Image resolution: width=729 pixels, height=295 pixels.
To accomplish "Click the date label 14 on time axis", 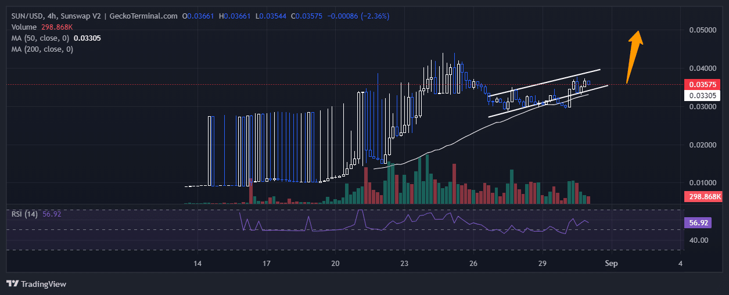I will point(197,263).
